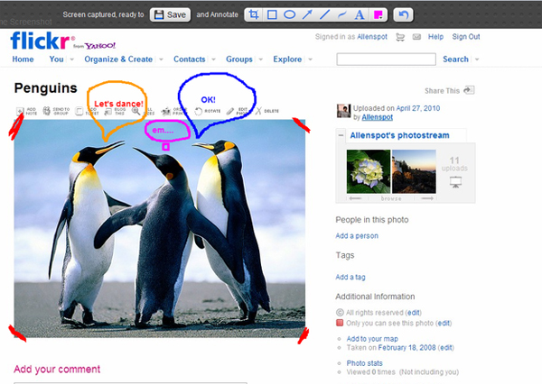Click the Add to your map link
This screenshot has width=542, height=384.
click(x=372, y=339)
